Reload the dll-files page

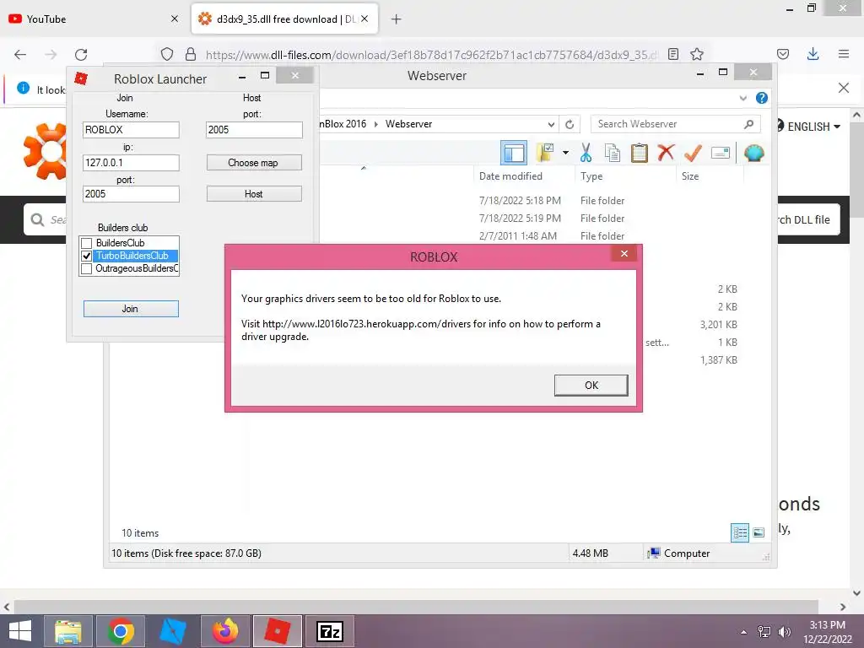pos(81,54)
